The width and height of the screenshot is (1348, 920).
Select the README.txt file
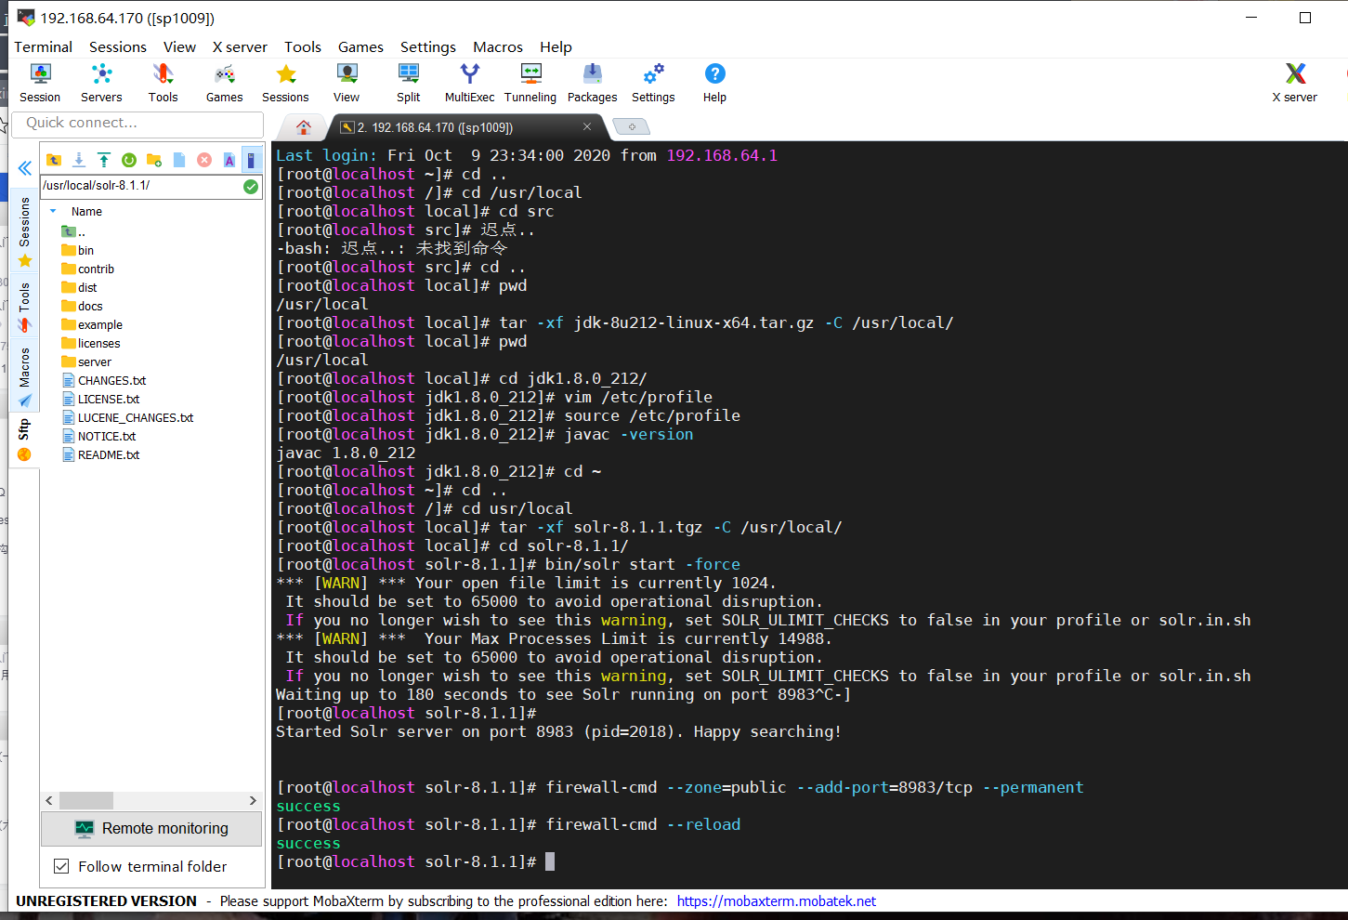click(x=101, y=454)
